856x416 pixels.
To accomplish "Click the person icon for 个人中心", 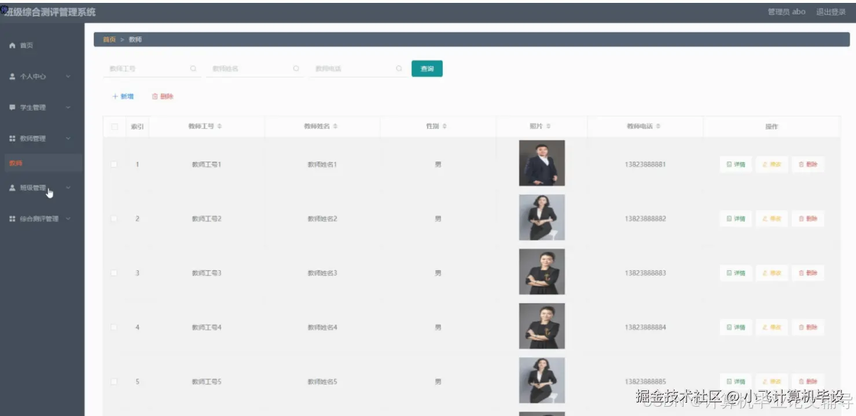I will point(12,76).
